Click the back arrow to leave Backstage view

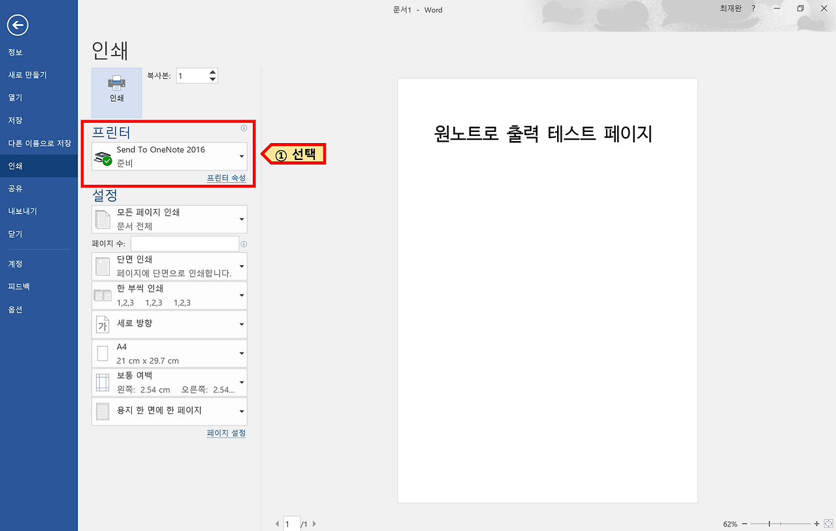[17, 25]
